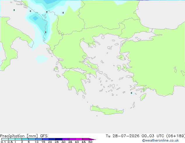Select the 30–35 mm purple legend swatch

tap(66, 139)
